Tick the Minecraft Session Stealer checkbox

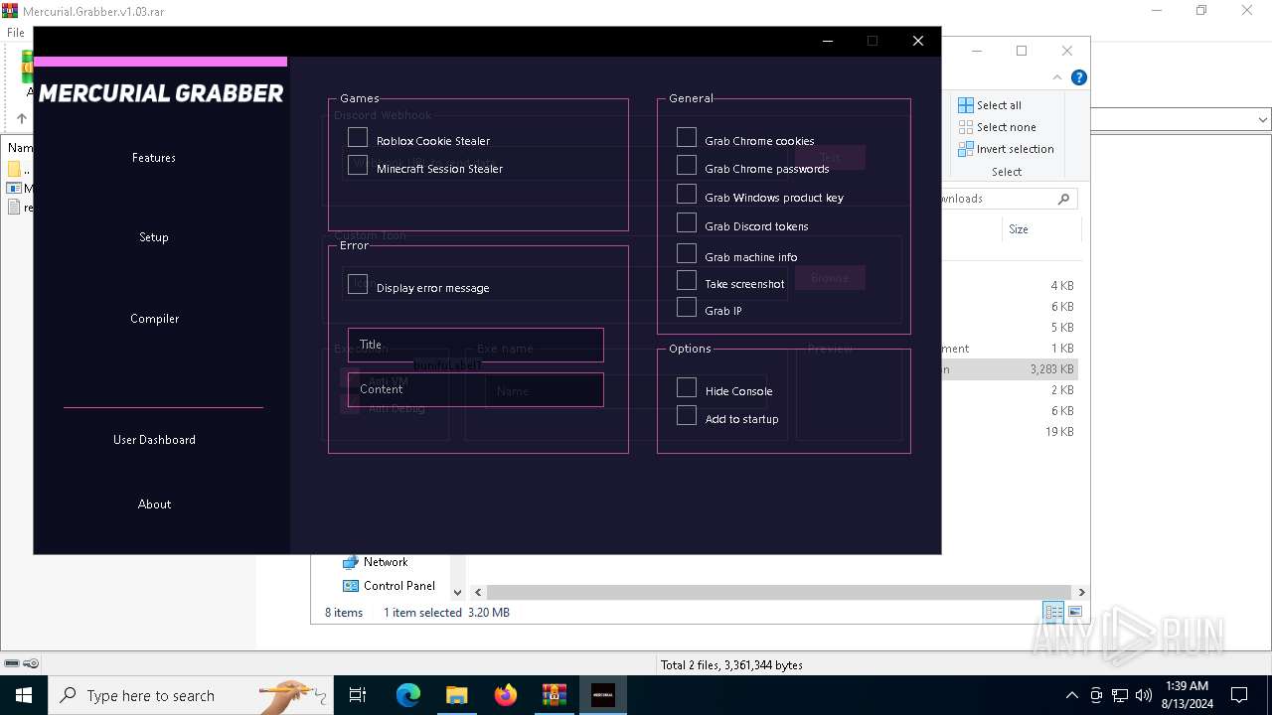tap(358, 165)
